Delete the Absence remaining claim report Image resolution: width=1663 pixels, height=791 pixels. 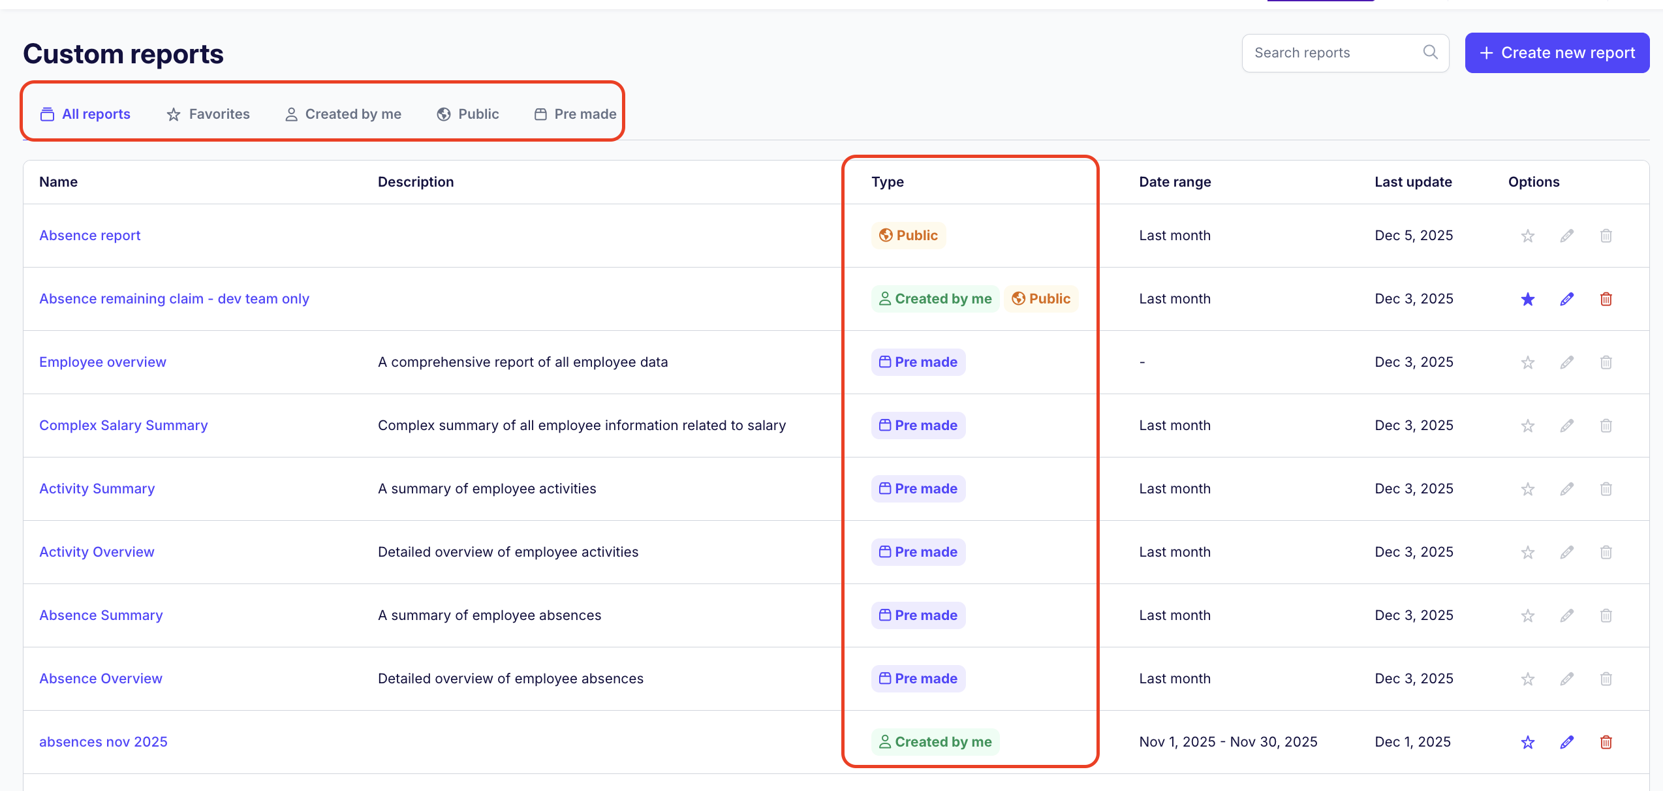1606,299
